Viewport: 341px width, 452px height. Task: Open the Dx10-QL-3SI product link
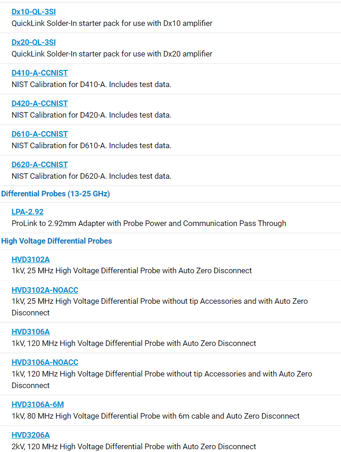33,12
